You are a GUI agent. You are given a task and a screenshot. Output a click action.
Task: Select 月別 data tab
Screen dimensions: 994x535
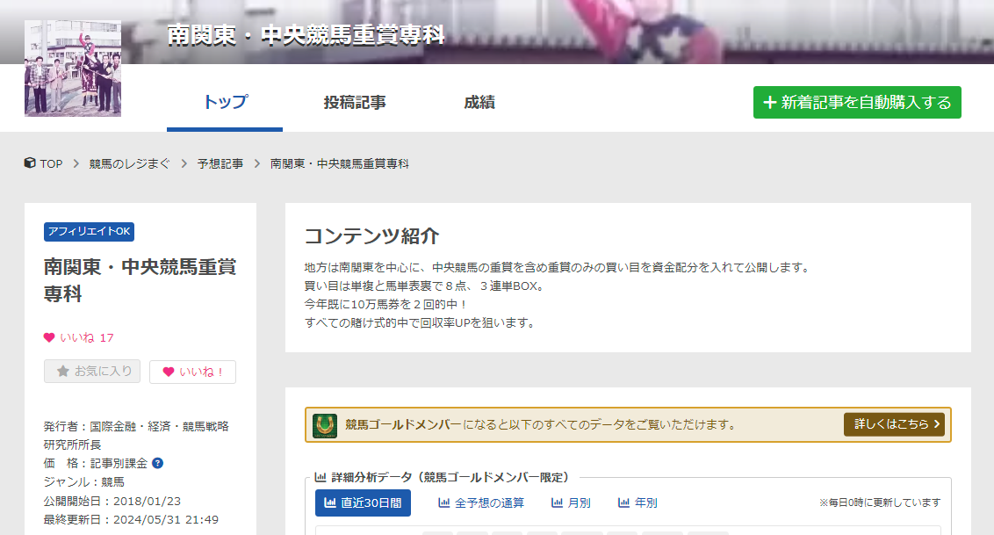571,502
